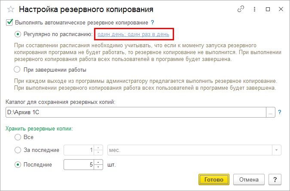Maximize the backup settings window
Image resolution: width=290 pixels, height=191 pixels.
point(268,9)
